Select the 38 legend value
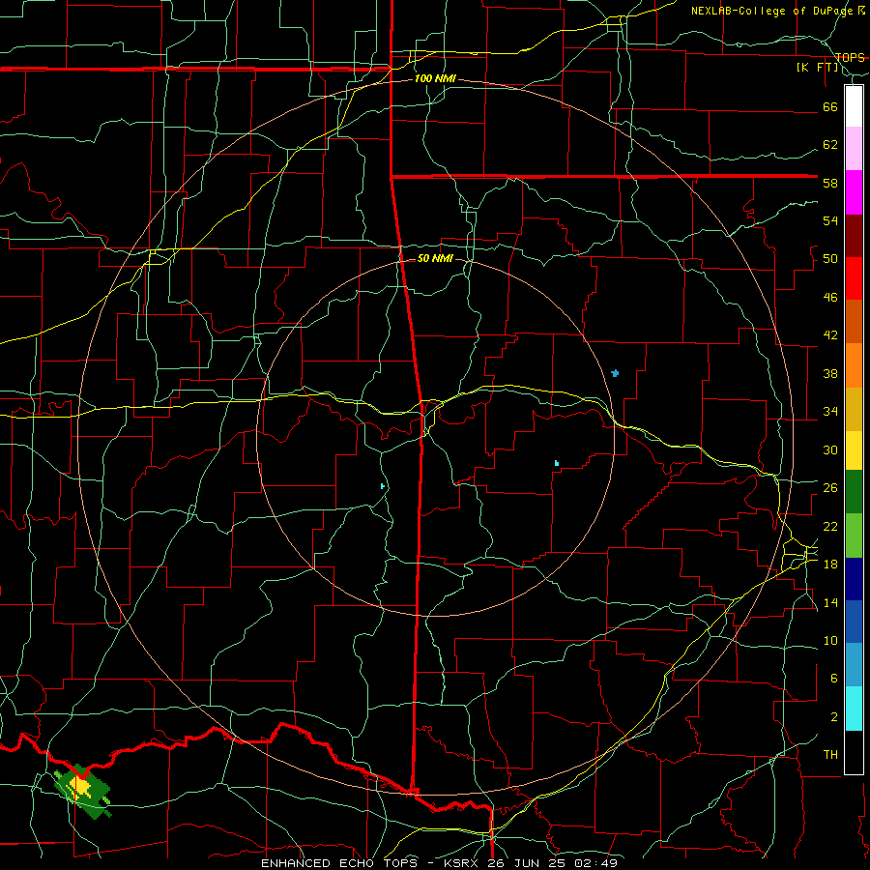This screenshot has width=870, height=870. click(830, 373)
